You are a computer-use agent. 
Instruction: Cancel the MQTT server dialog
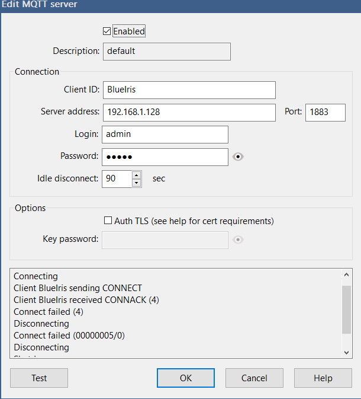(x=254, y=378)
